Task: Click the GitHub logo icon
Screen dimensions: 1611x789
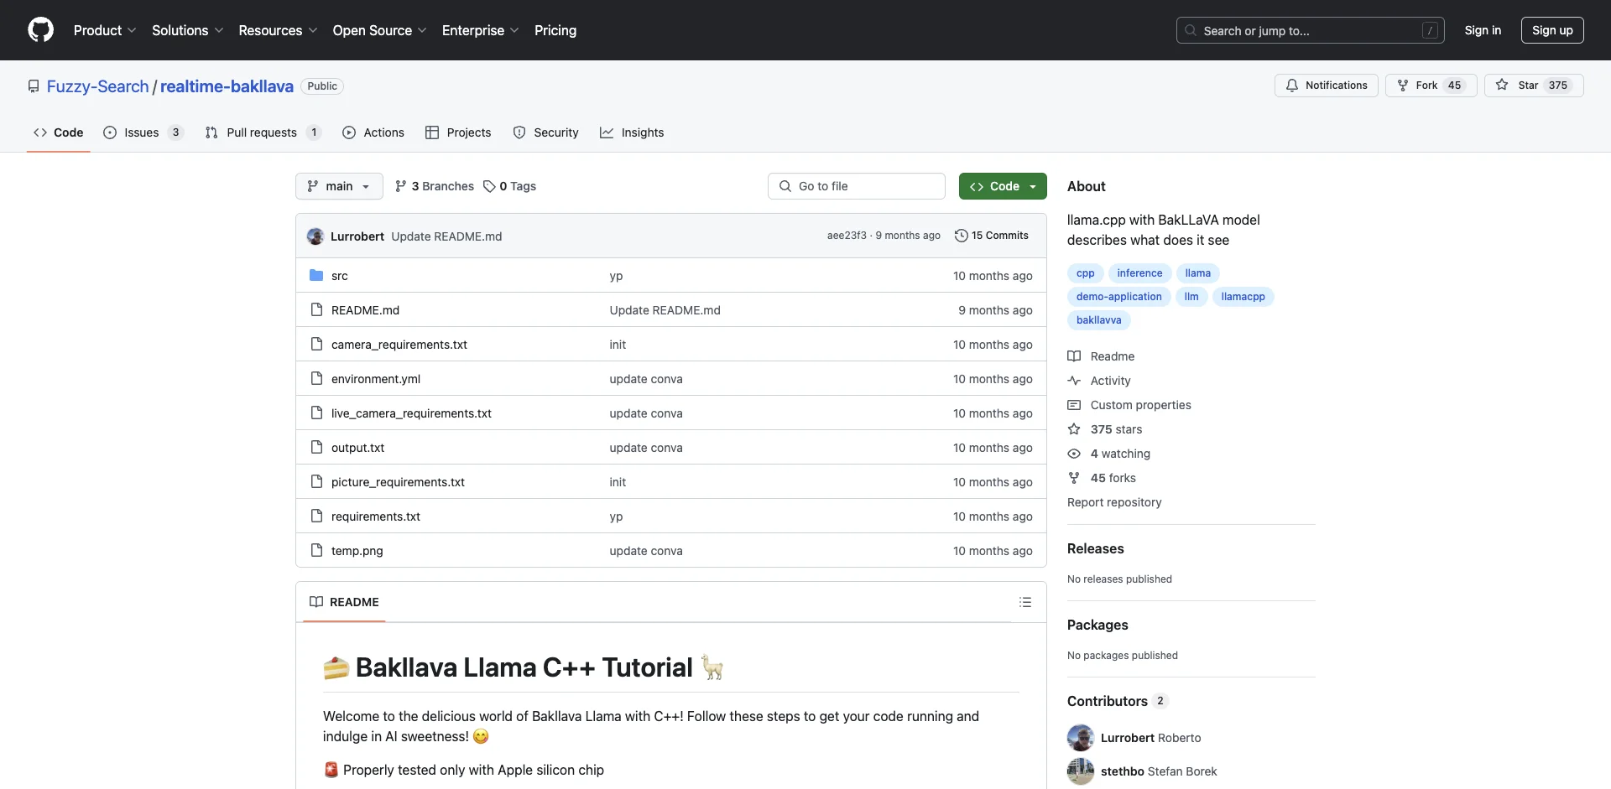Action: 40,30
